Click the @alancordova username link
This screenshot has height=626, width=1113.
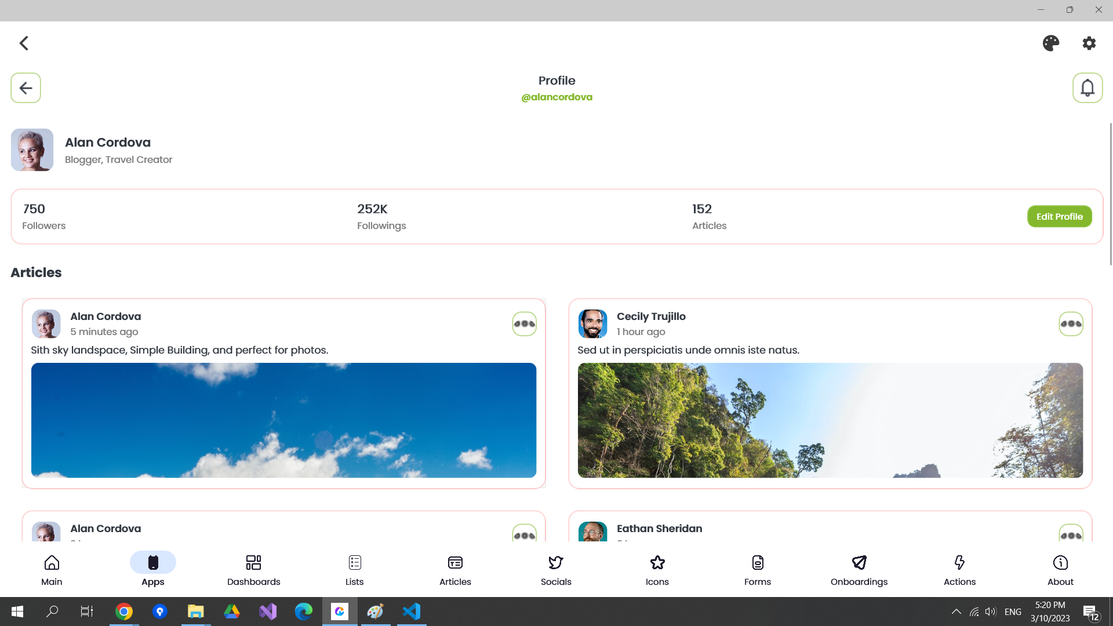[x=556, y=97]
